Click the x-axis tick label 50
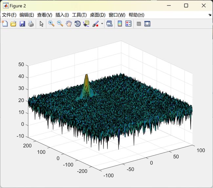Viewport: 213px width, 188px height. [176, 157]
